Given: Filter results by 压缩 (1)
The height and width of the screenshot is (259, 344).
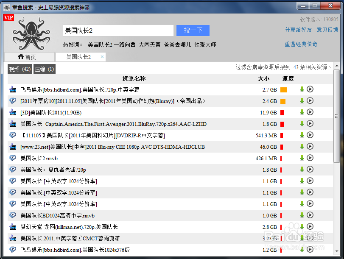Looking at the screenshot, I should click(45, 69).
